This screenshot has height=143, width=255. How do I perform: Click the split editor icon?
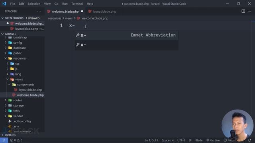(243, 11)
